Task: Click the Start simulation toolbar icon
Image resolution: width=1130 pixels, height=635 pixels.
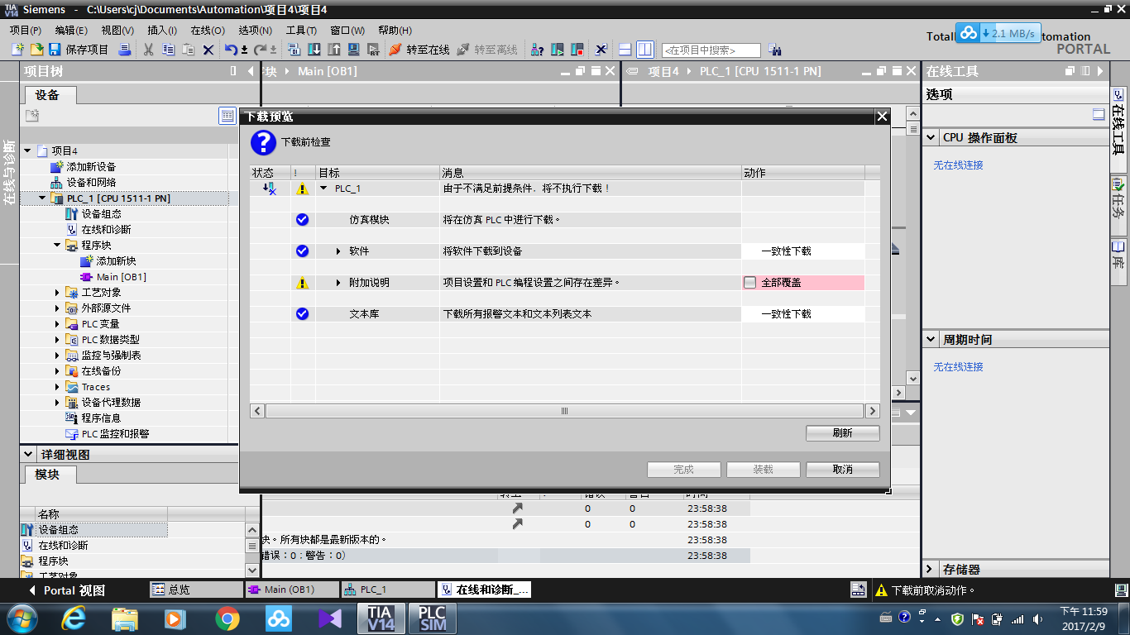Action: (x=558, y=50)
